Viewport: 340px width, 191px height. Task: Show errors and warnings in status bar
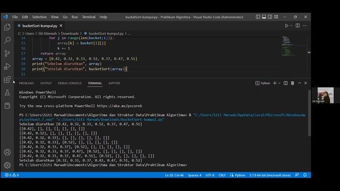pos(12,175)
